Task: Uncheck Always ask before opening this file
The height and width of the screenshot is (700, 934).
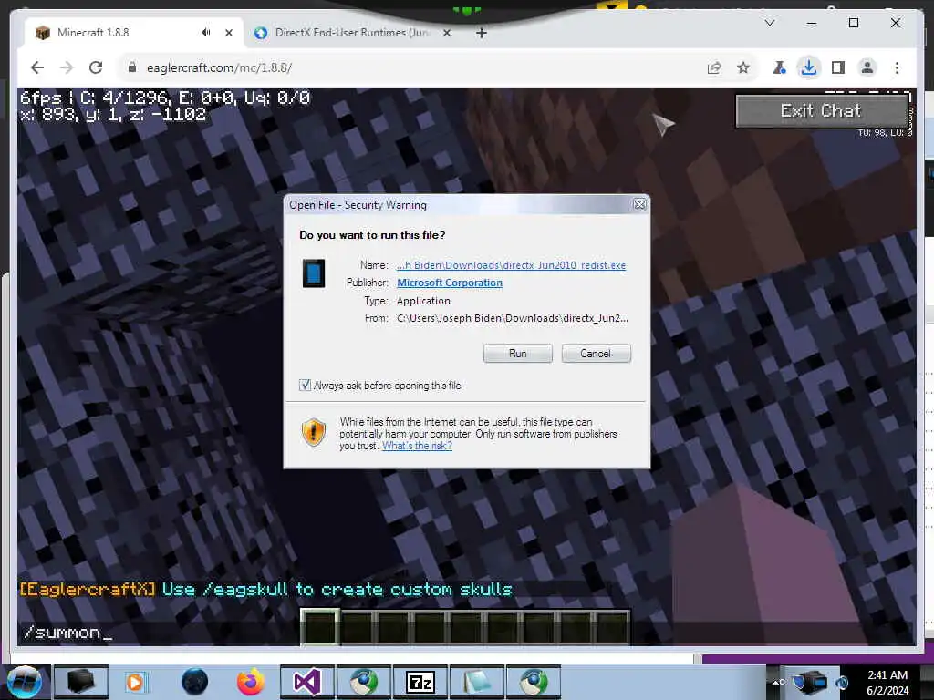Action: tap(305, 386)
